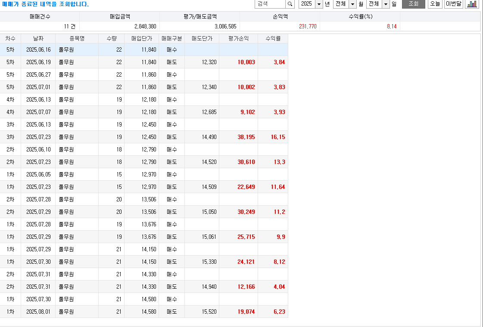Click the 매매구분 column header
The height and width of the screenshot is (327, 483).
coord(172,38)
